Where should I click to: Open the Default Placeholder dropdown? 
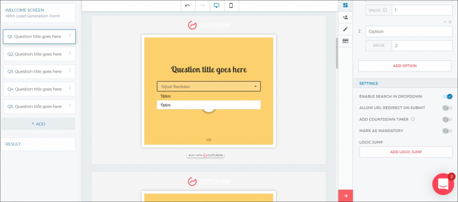pyautogui.click(x=208, y=86)
